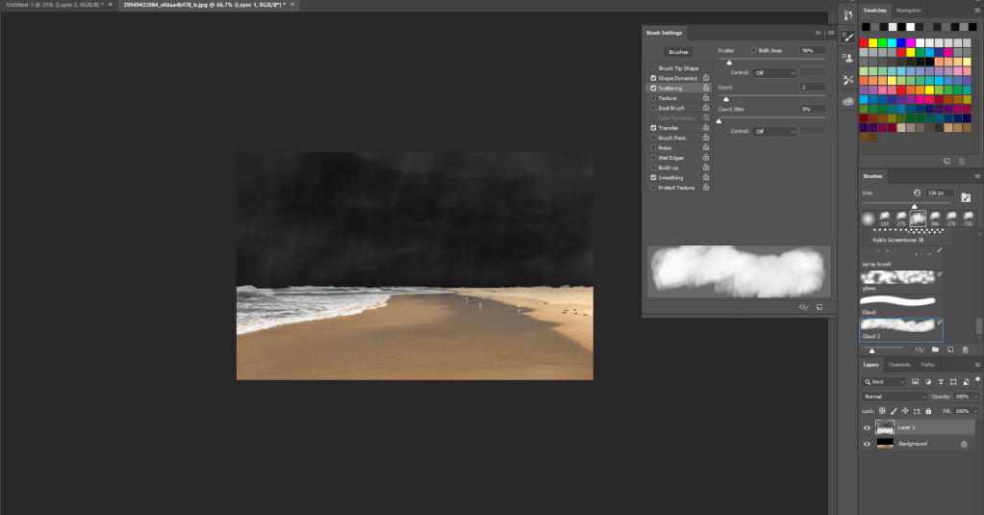Image resolution: width=984 pixels, height=515 pixels.
Task: Switch to the Navigator tab
Action: pos(907,10)
